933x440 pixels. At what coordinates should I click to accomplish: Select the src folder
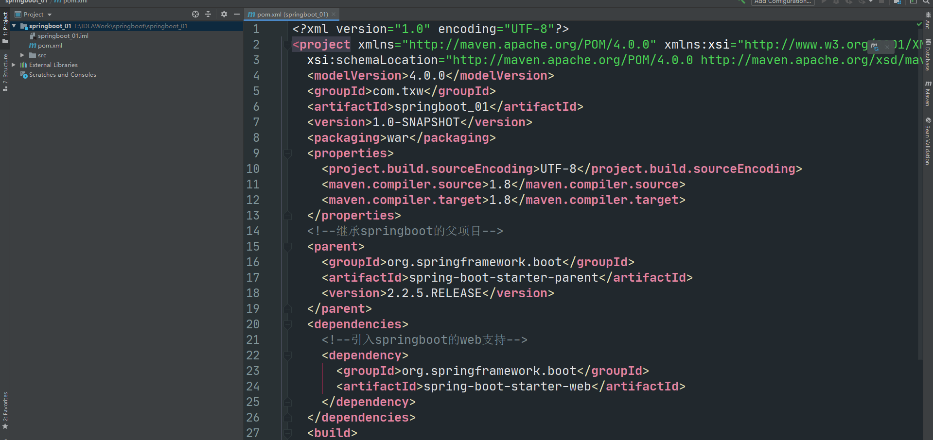[38, 55]
